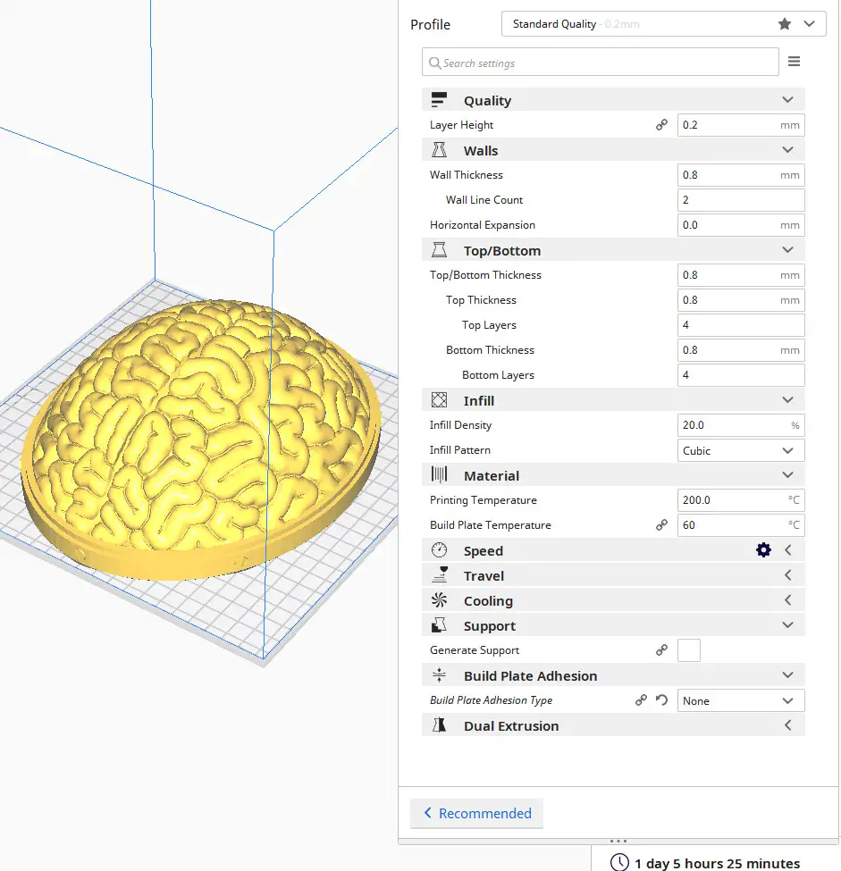Click link icon beside Build Plate Adhesion Type
Viewport: 841px width, 871px height.
coord(641,699)
